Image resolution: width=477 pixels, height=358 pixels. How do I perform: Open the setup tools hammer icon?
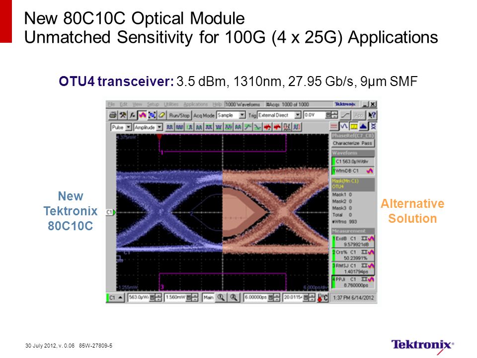123,115
